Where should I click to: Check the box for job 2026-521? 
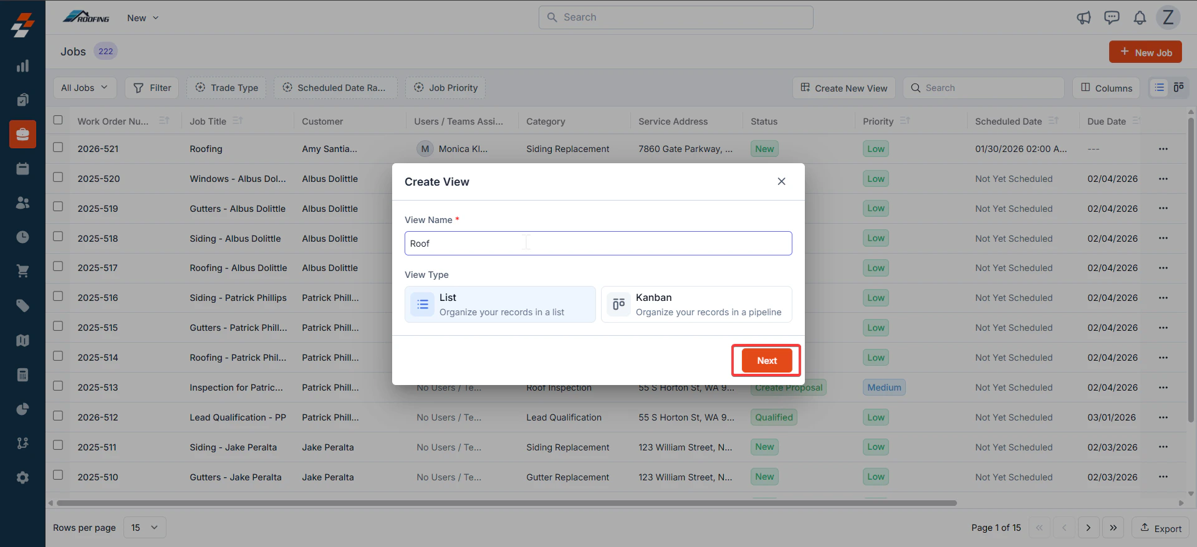[x=58, y=148]
